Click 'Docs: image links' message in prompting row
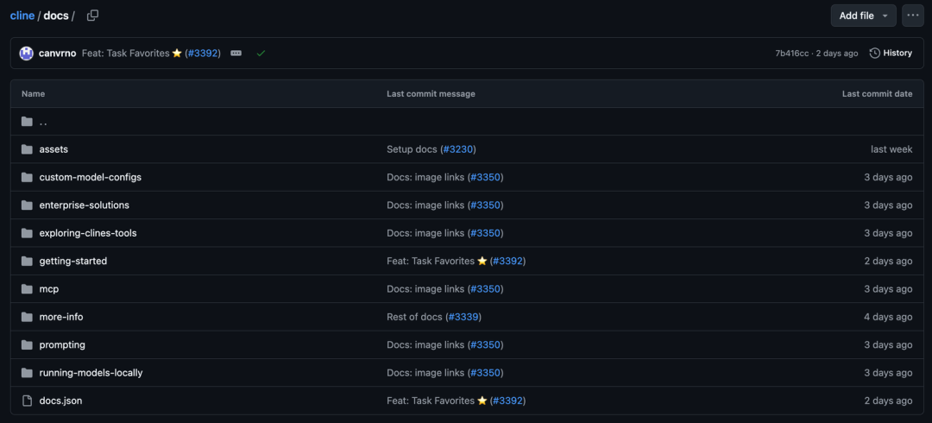This screenshot has height=423, width=932. 425,345
